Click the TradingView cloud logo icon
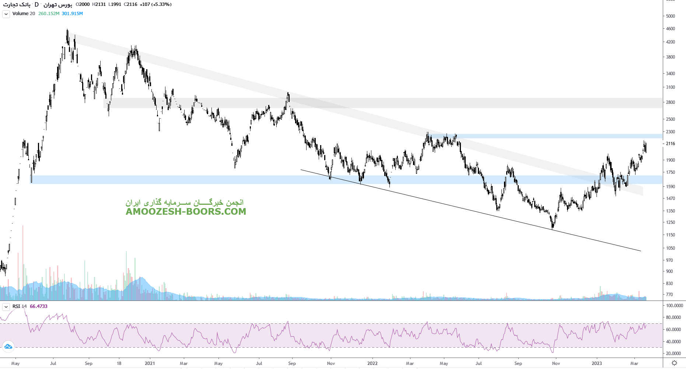The height and width of the screenshot is (369, 686). [8, 347]
